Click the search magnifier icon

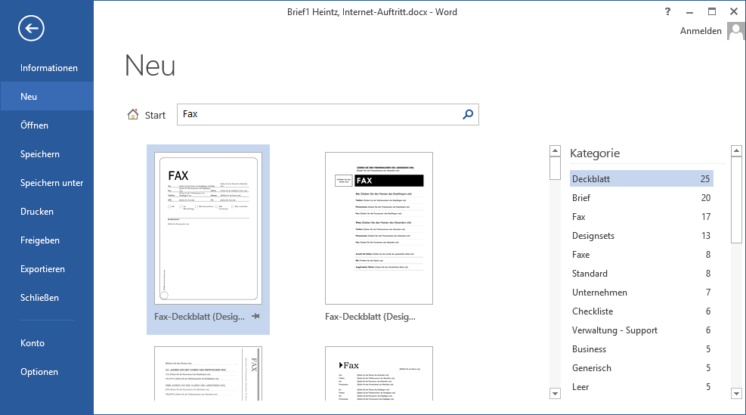tap(468, 114)
